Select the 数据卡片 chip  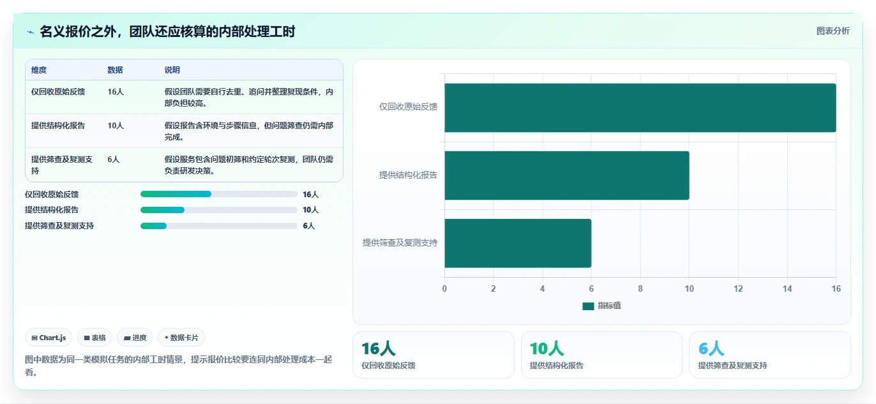click(181, 338)
